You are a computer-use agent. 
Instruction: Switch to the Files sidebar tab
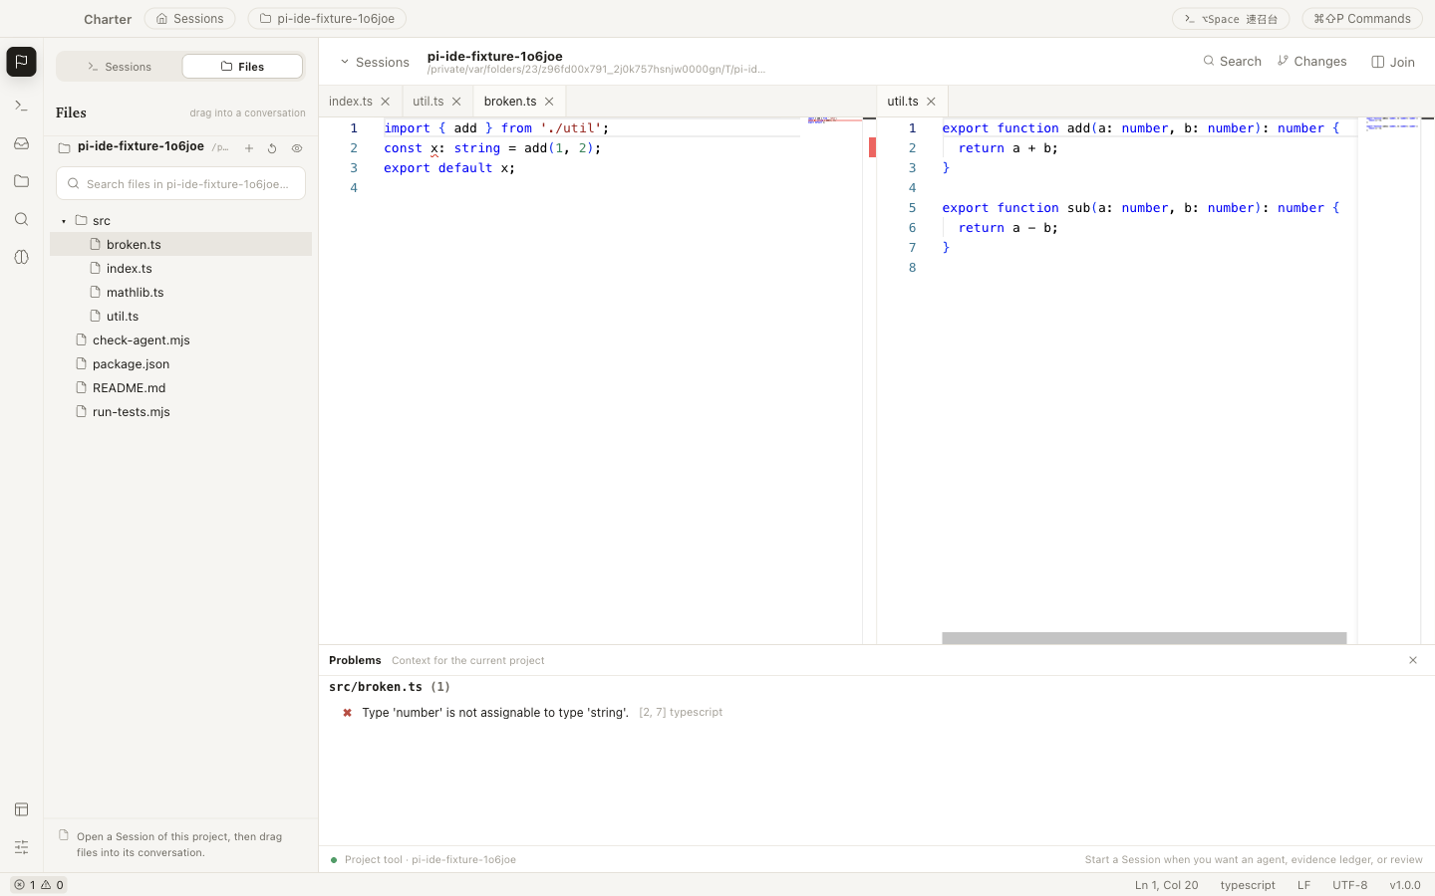[x=242, y=67]
